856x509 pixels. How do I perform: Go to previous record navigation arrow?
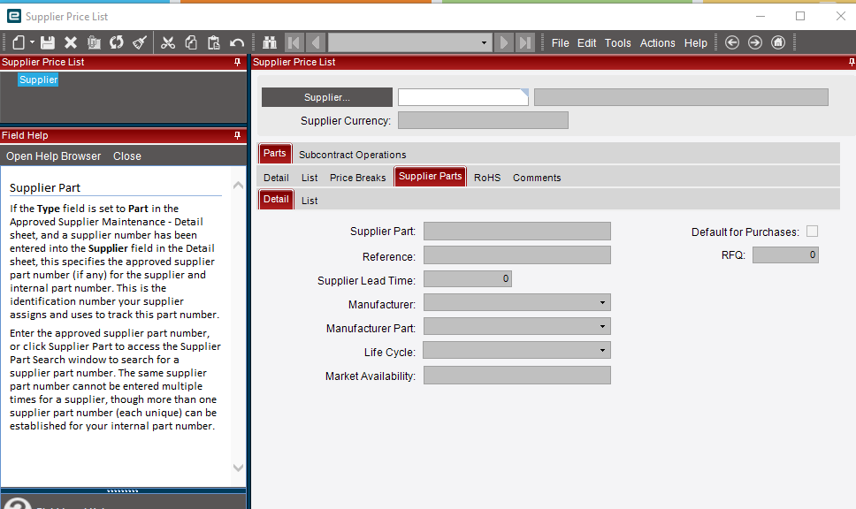pos(316,42)
